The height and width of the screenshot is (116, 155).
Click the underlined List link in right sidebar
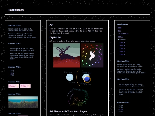tap(121, 109)
